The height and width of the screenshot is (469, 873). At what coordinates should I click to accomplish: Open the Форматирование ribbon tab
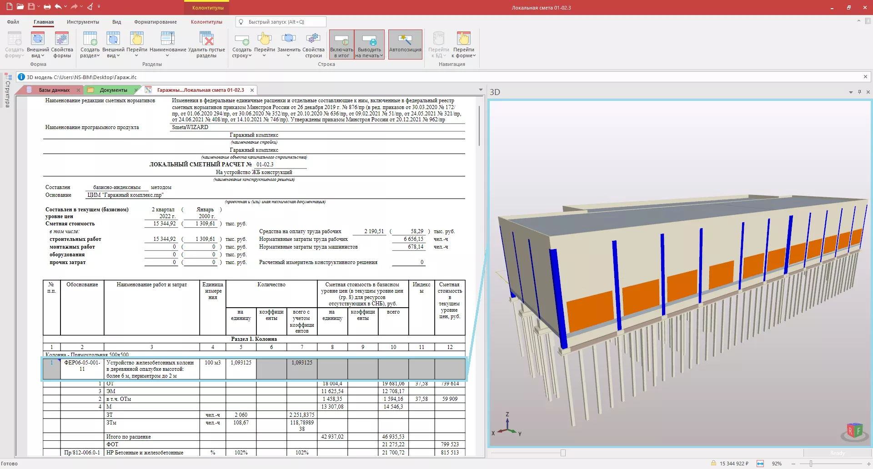(x=156, y=22)
